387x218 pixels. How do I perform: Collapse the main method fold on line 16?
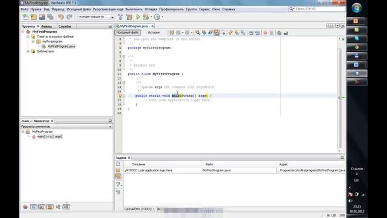[x=124, y=96]
